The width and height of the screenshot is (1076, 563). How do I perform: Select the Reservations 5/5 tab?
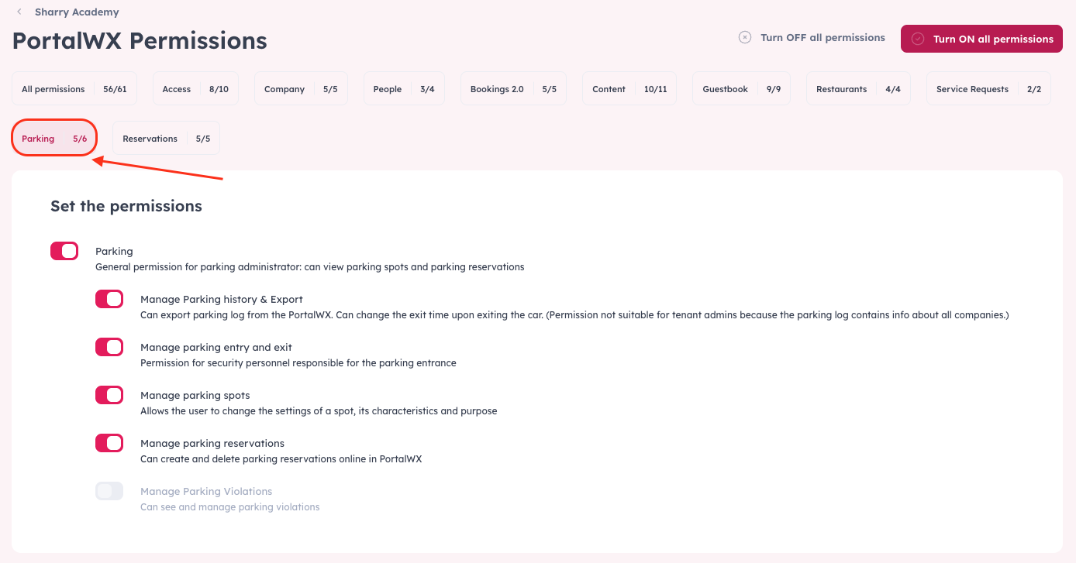(x=166, y=139)
